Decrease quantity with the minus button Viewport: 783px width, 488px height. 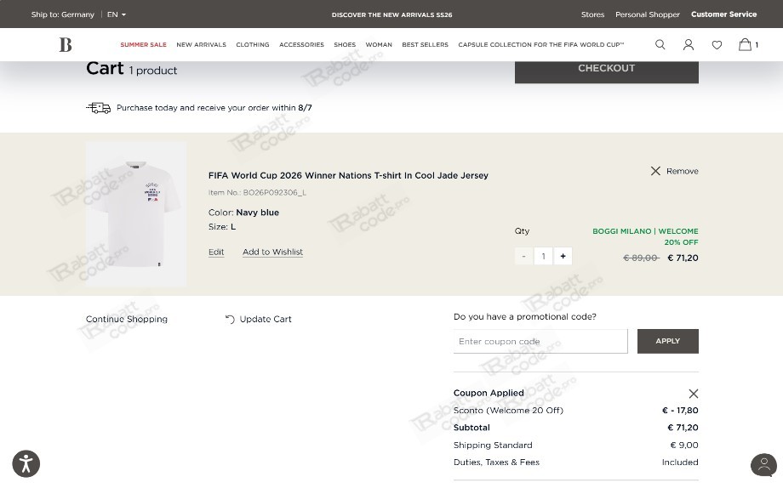coord(523,256)
